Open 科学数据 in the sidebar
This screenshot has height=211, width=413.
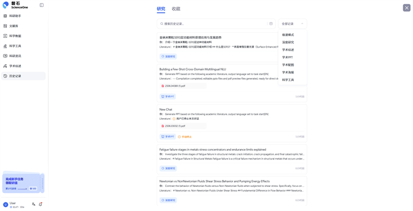click(23, 36)
